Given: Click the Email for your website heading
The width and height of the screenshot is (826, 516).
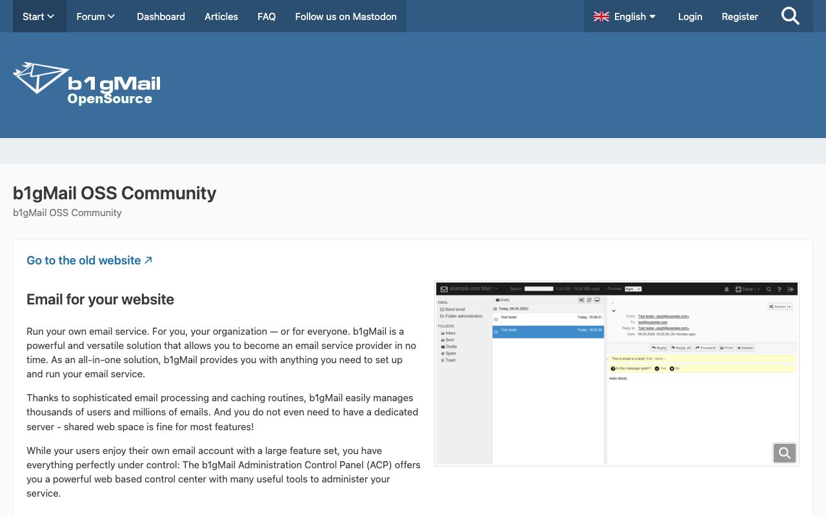Looking at the screenshot, I should (100, 299).
